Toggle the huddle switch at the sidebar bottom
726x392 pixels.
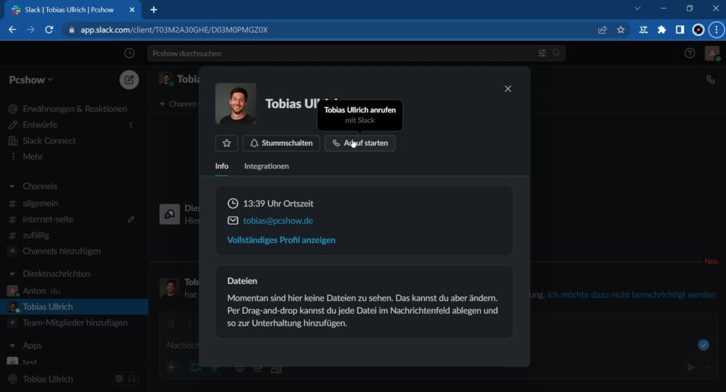[x=125, y=379]
